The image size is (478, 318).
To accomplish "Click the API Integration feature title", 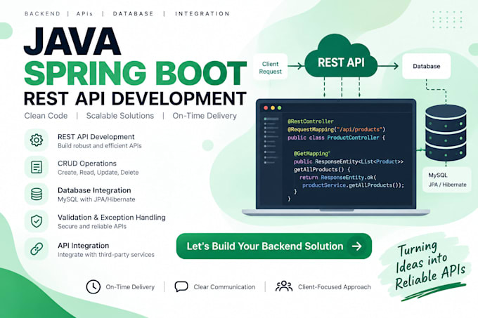I will coord(83,246).
